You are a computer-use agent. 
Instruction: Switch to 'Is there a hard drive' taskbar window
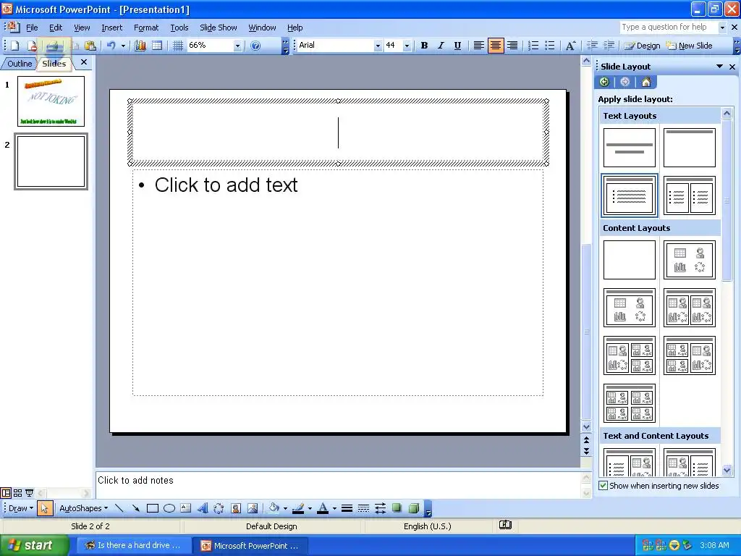tap(133, 545)
